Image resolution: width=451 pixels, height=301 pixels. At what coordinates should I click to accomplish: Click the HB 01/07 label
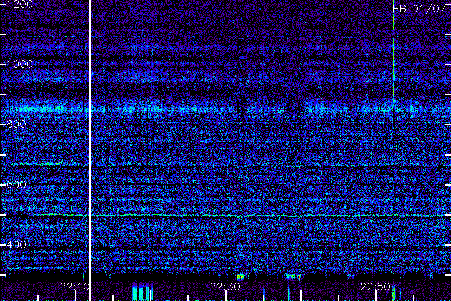click(419, 9)
